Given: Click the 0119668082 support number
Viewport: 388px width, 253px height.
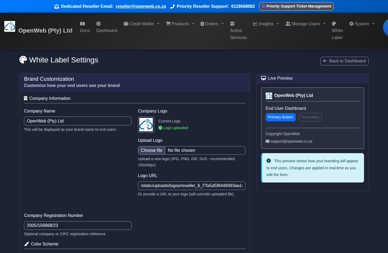Looking at the screenshot, I should [243, 6].
